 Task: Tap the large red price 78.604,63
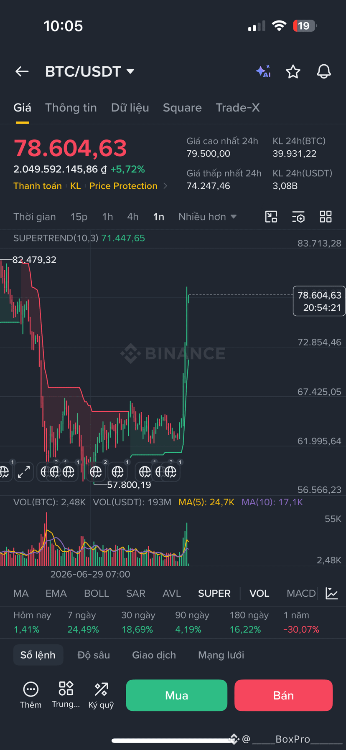point(70,148)
